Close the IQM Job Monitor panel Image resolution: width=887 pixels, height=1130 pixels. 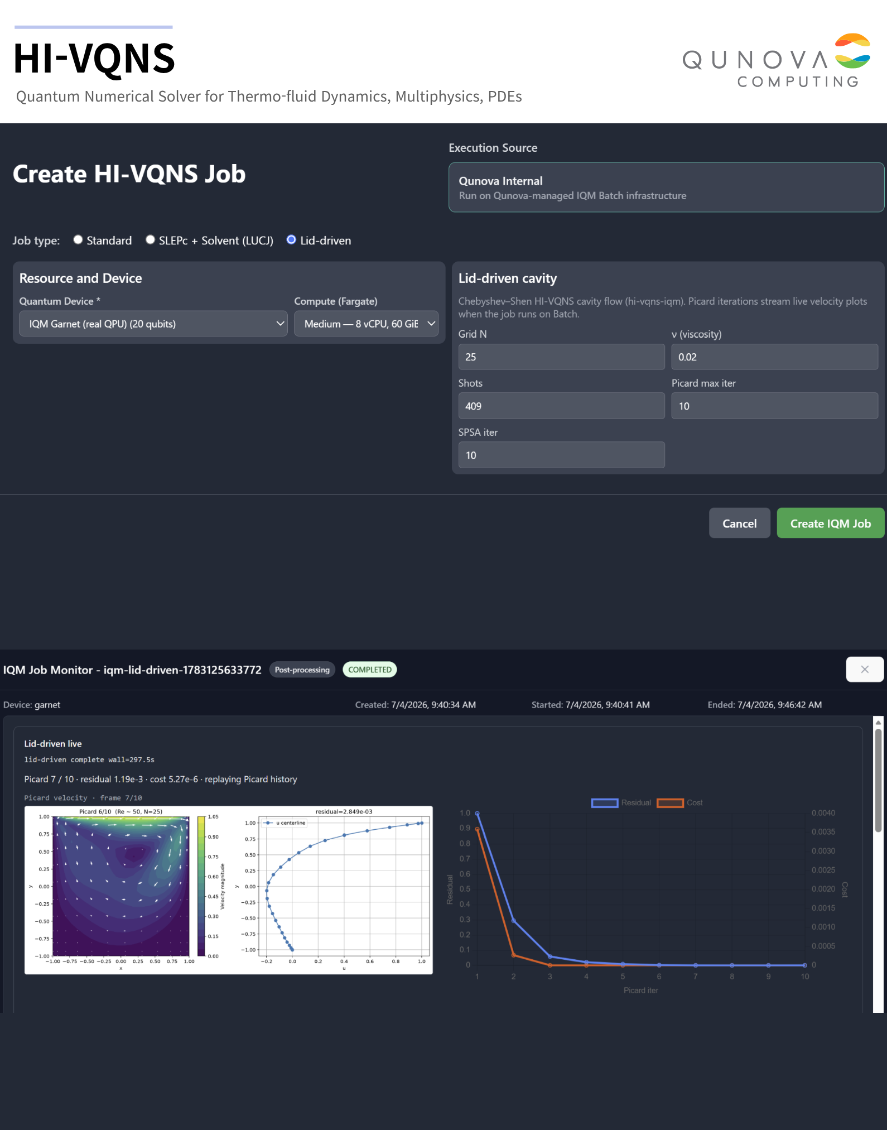865,669
